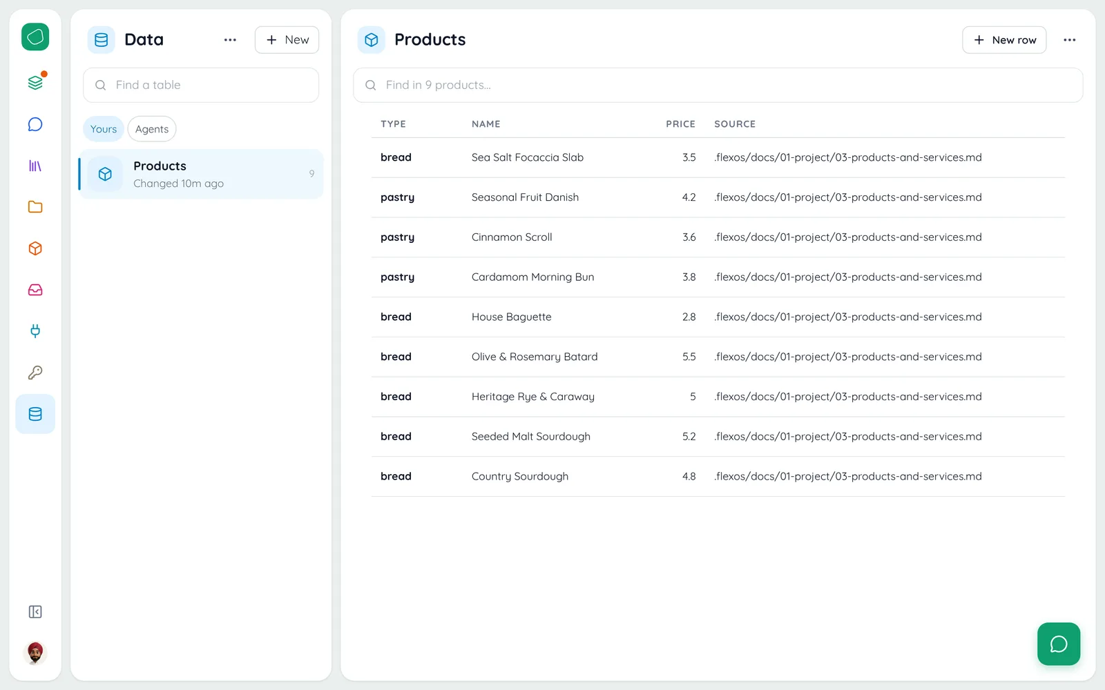The width and height of the screenshot is (1105, 690).
Task: Click the pastry type of Cinnamon Scroll
Action: [x=397, y=237]
